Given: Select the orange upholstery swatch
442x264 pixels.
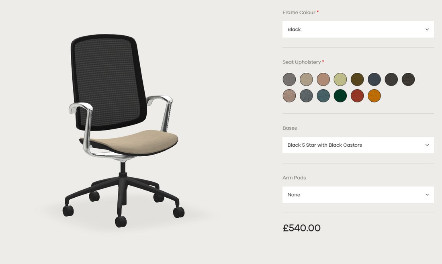Looking at the screenshot, I should pos(374,96).
